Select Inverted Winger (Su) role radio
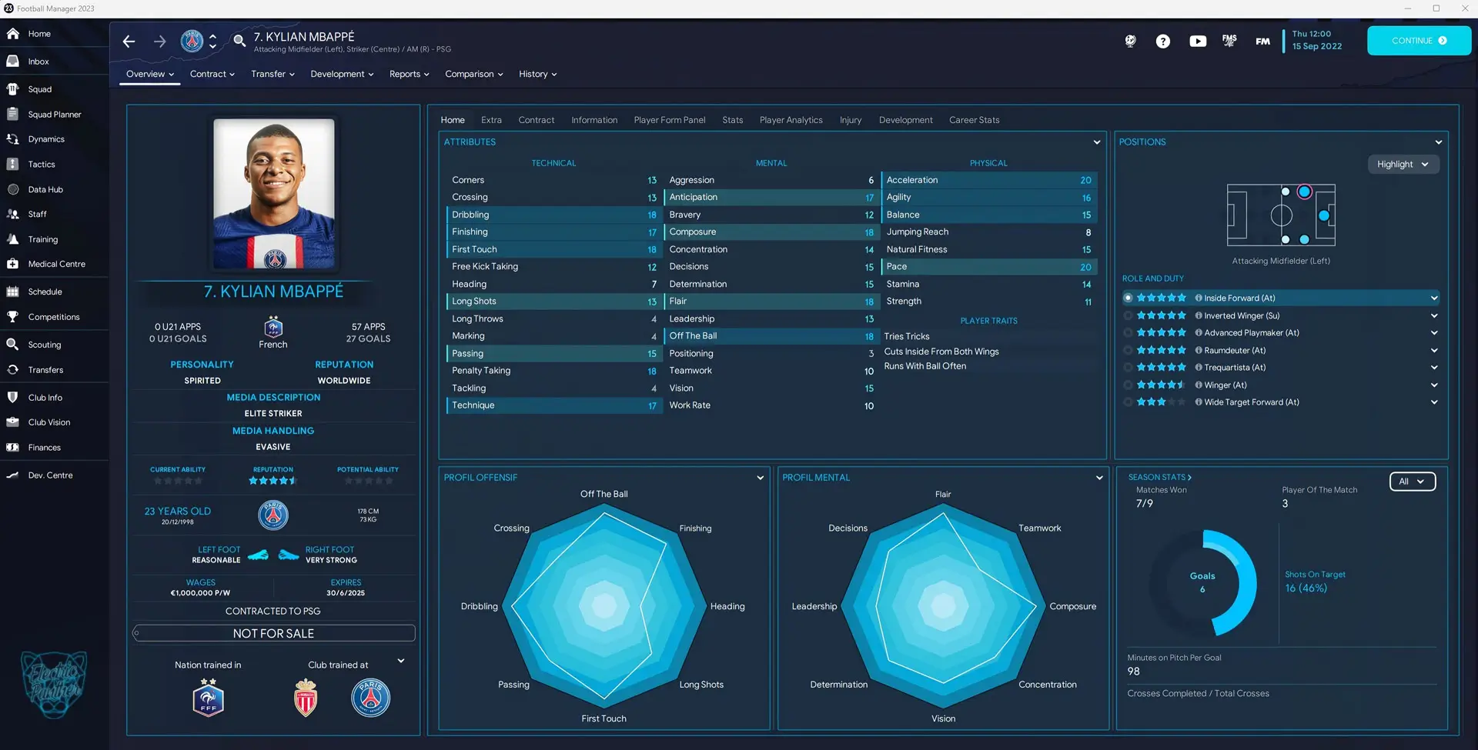 [x=1129, y=315]
